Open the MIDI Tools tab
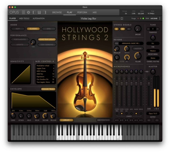 (x=24, y=19)
